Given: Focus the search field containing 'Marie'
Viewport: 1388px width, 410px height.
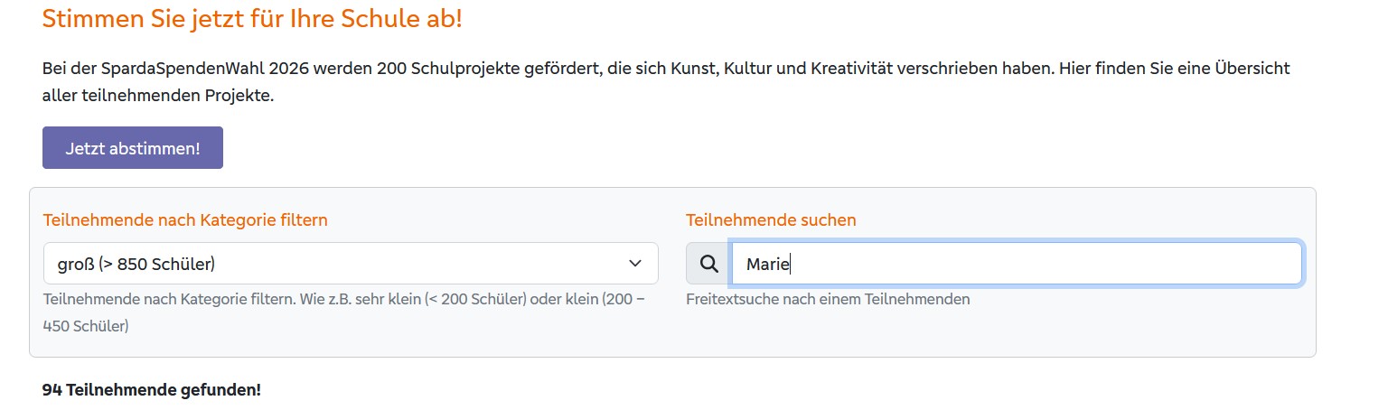Looking at the screenshot, I should (1016, 264).
